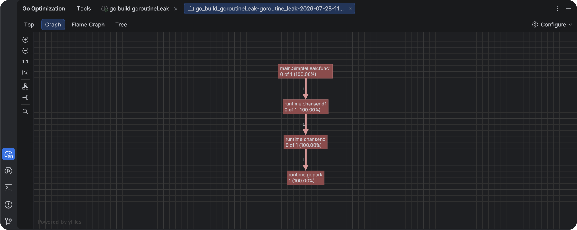Open the Tree view tab

pos(121,25)
